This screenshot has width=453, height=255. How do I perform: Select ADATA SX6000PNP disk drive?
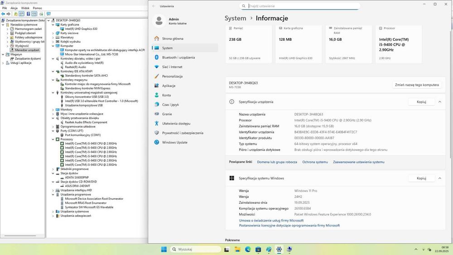tap(77, 178)
